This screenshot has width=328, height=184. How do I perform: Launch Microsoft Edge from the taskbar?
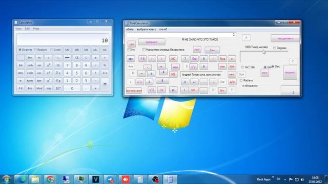(21, 179)
